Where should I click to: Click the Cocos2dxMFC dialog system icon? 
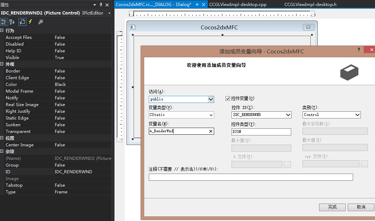click(x=133, y=27)
